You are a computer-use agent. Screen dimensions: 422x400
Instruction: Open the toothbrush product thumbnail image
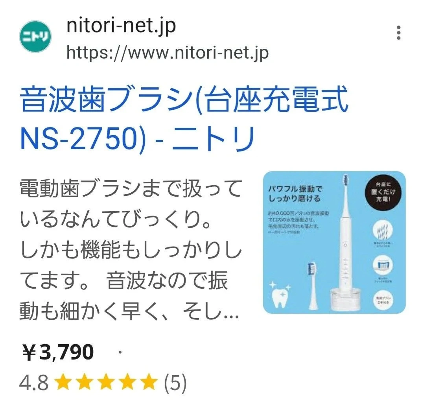click(x=334, y=242)
